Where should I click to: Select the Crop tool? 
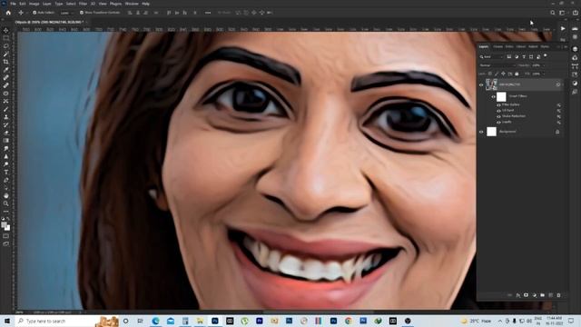[x=6, y=62]
